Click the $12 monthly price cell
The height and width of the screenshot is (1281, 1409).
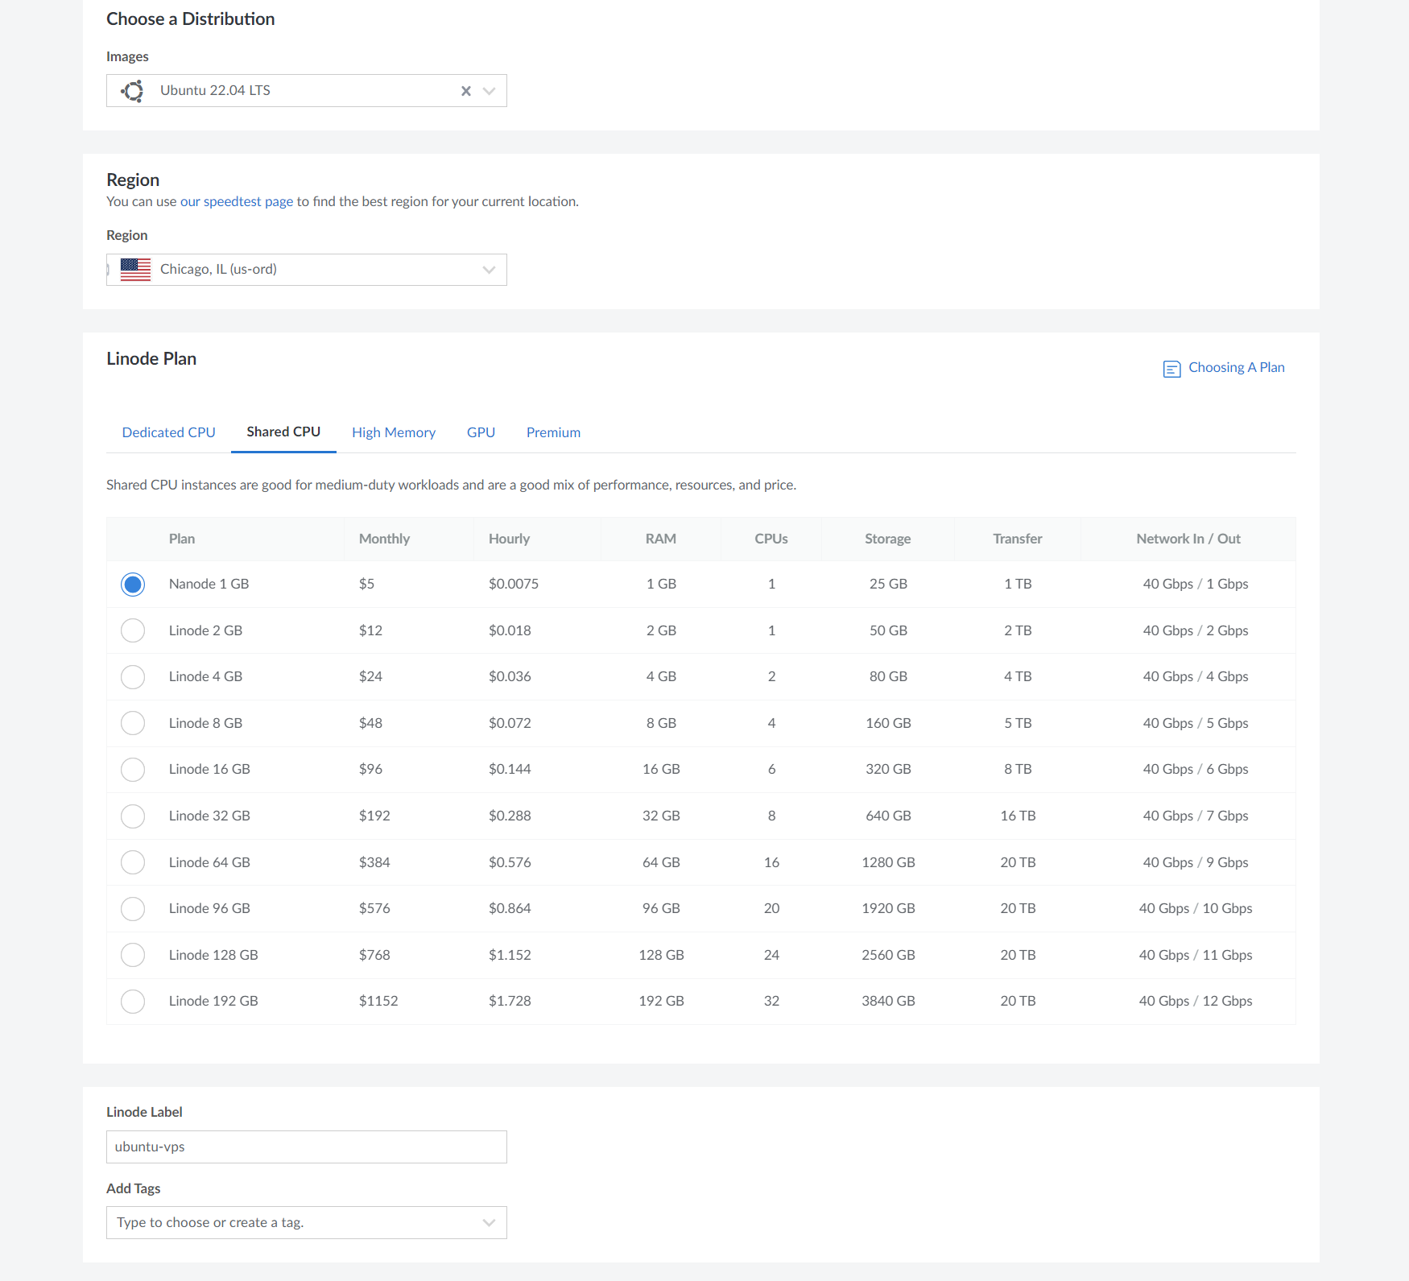pos(370,630)
